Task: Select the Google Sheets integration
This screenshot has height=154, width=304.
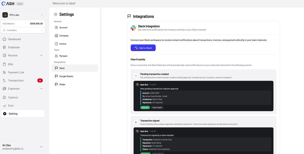Action: pyautogui.click(x=66, y=76)
